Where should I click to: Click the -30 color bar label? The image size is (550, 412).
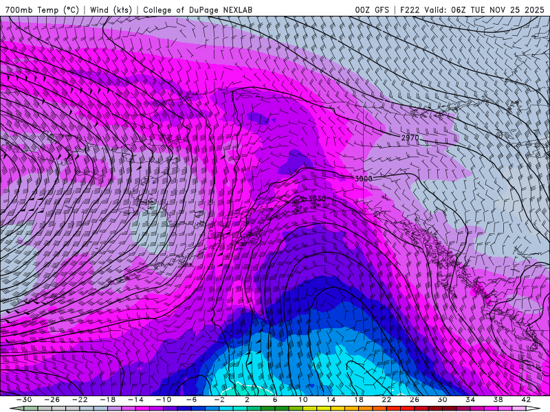click(x=24, y=400)
